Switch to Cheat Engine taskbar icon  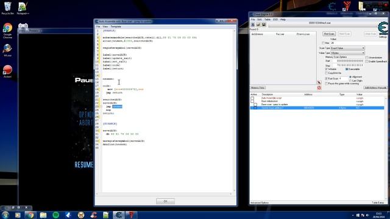[x=119, y=215]
